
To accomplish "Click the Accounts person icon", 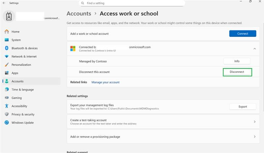I will pos(7,81).
